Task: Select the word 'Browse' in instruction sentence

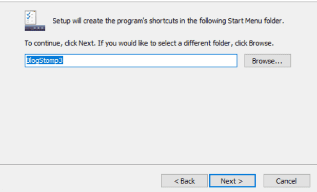Action: click(260, 43)
